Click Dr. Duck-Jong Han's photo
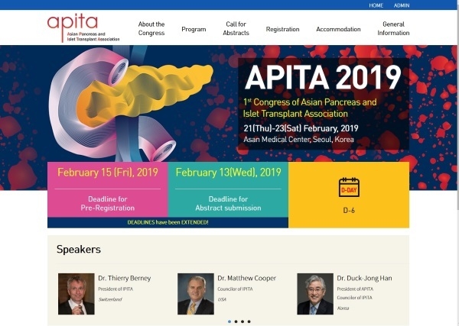Image resolution: width=459 pixels, height=326 pixels. 315,294
